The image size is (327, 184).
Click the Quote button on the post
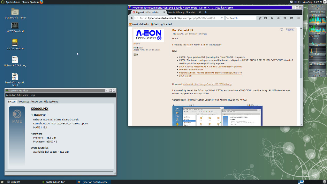point(290,30)
